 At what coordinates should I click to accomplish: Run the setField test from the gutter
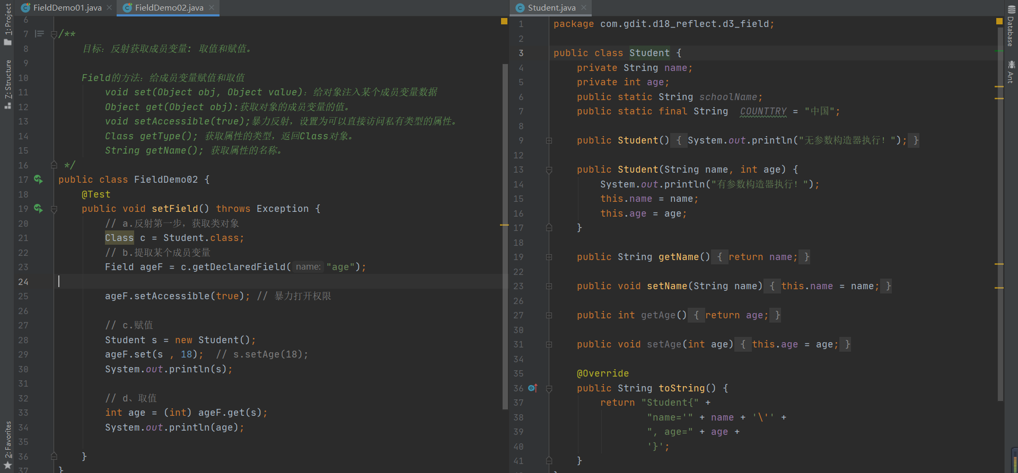coord(38,209)
